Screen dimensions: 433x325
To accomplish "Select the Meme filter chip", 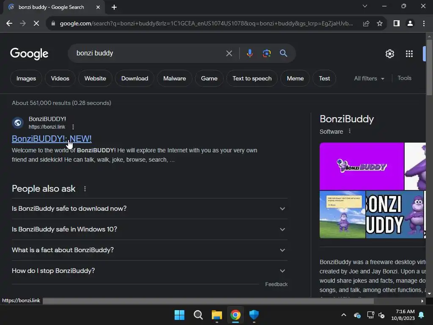I will [x=295, y=78].
